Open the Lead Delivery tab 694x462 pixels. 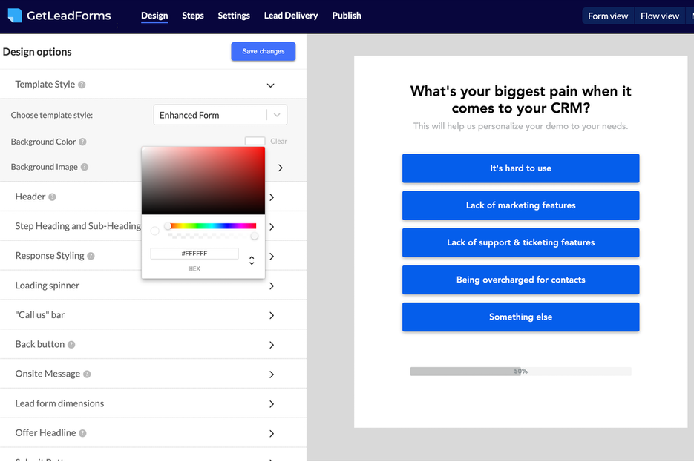[x=291, y=16]
